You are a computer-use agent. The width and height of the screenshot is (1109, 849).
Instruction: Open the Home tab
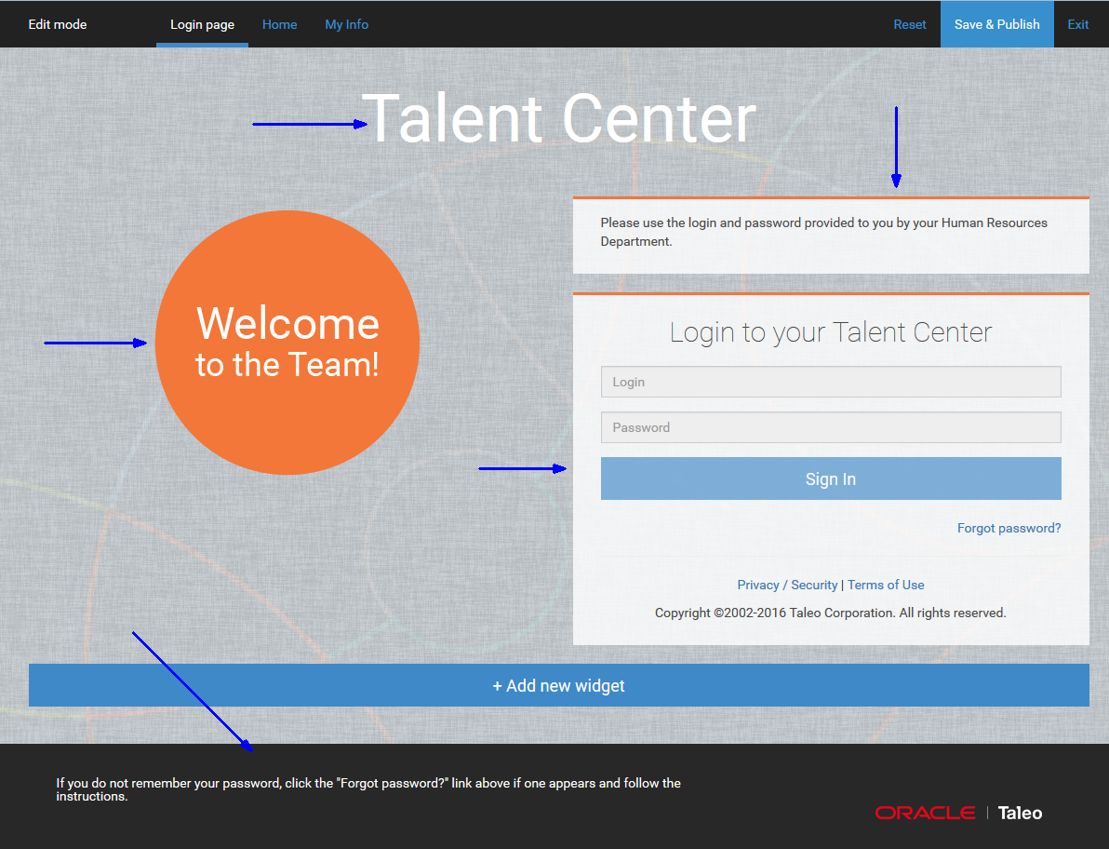[279, 25]
